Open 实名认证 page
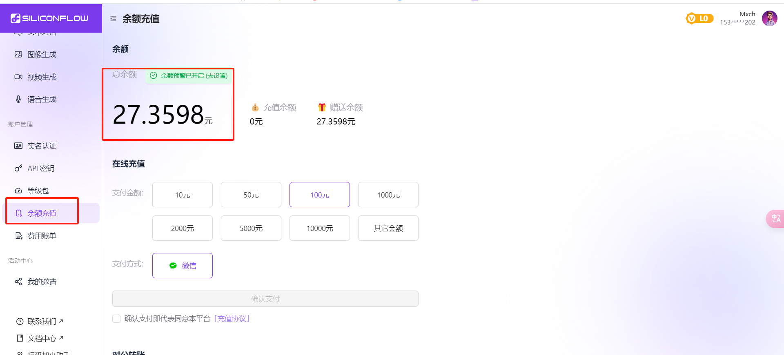 pyautogui.click(x=42, y=146)
